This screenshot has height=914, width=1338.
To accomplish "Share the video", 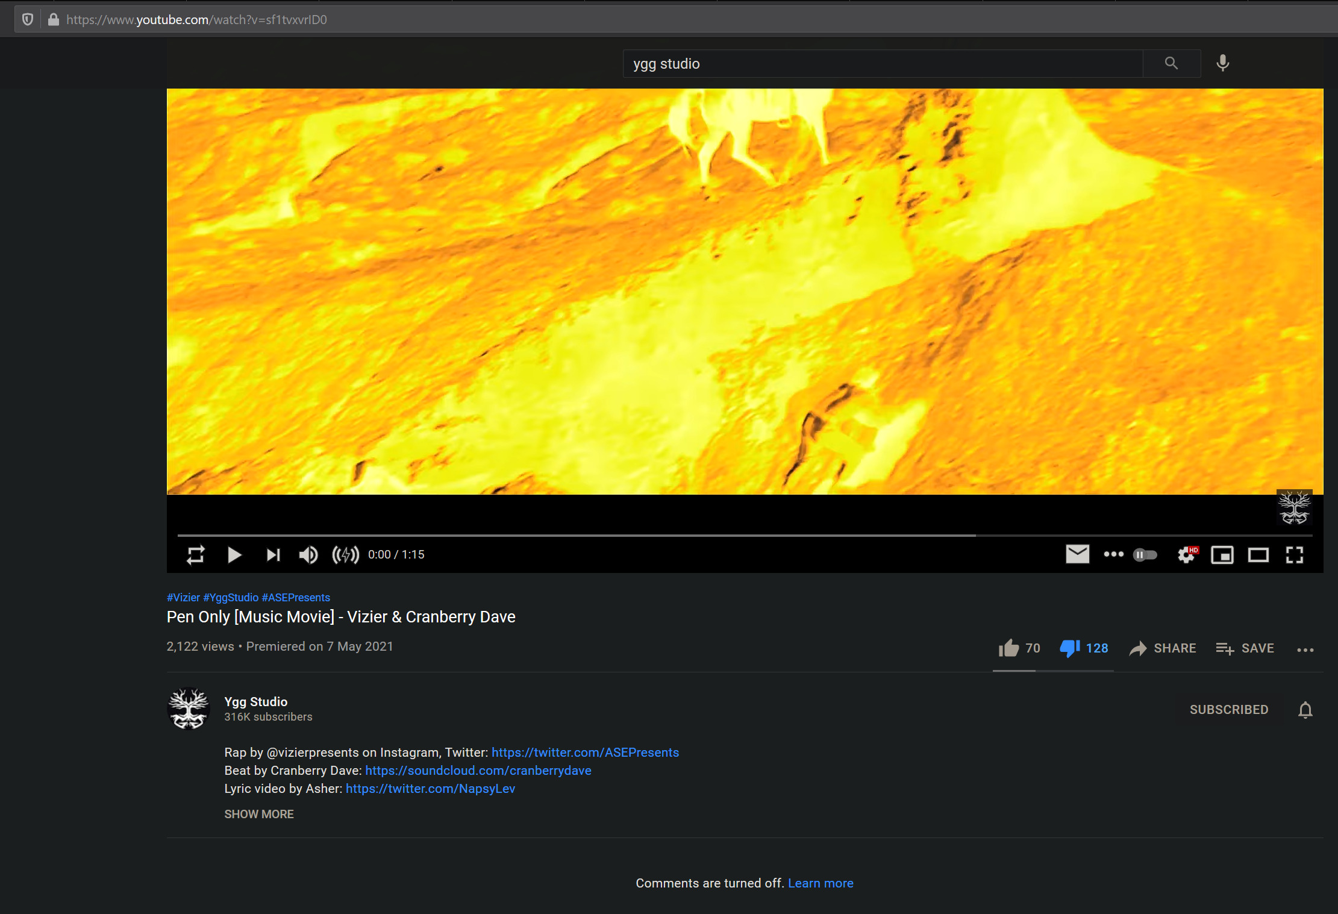I will 1163,648.
